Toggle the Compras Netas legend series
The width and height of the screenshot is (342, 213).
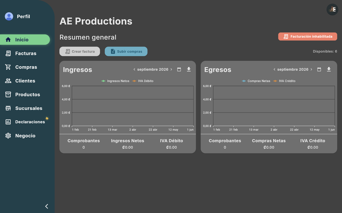coord(256,81)
